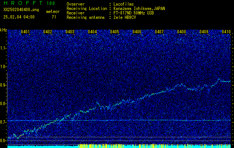The image size is (234, 148).
Task: Click Kanazawa Ishikawa,JAPAN location text
Action: coord(139,9)
